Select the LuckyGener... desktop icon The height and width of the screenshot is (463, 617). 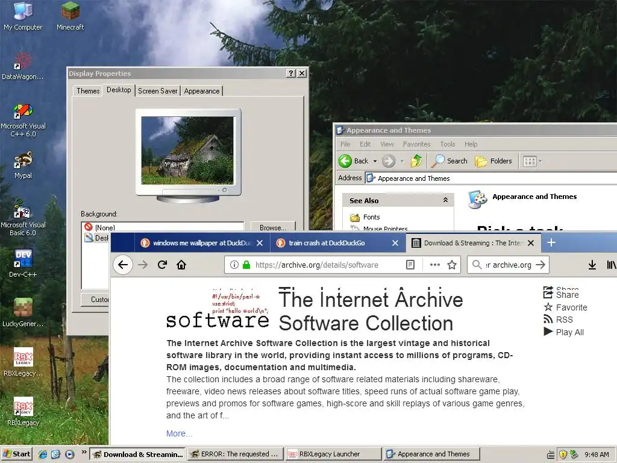[23, 313]
